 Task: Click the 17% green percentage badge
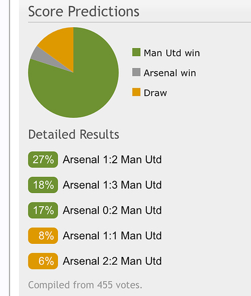(x=43, y=210)
